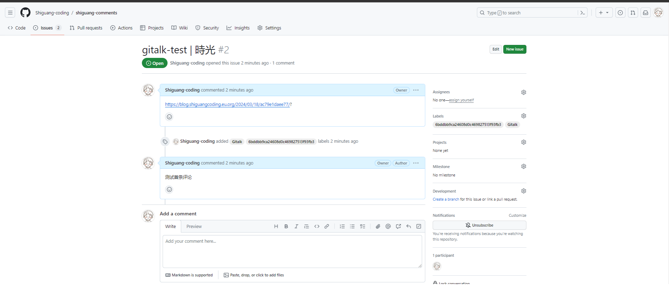The height and width of the screenshot is (302, 669).
Task: Insert a numbered list in comment editor
Action: 342,227
